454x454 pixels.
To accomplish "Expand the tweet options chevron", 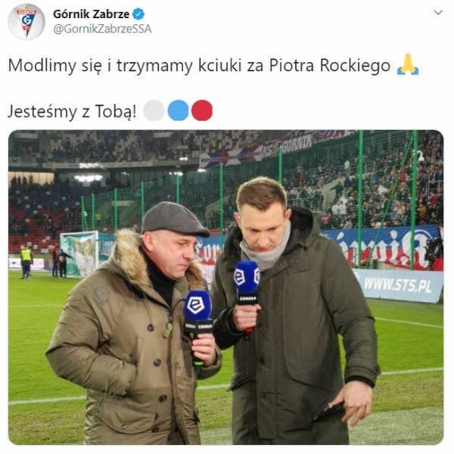I will coord(438,13).
